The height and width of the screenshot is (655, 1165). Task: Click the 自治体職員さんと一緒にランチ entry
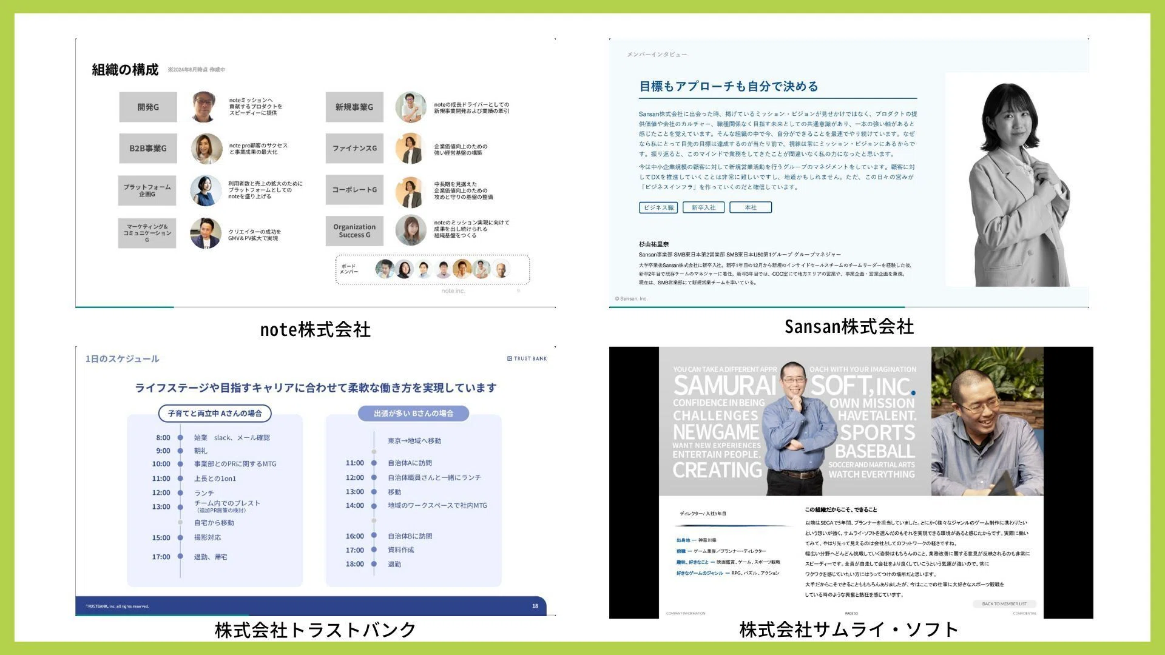(x=434, y=478)
